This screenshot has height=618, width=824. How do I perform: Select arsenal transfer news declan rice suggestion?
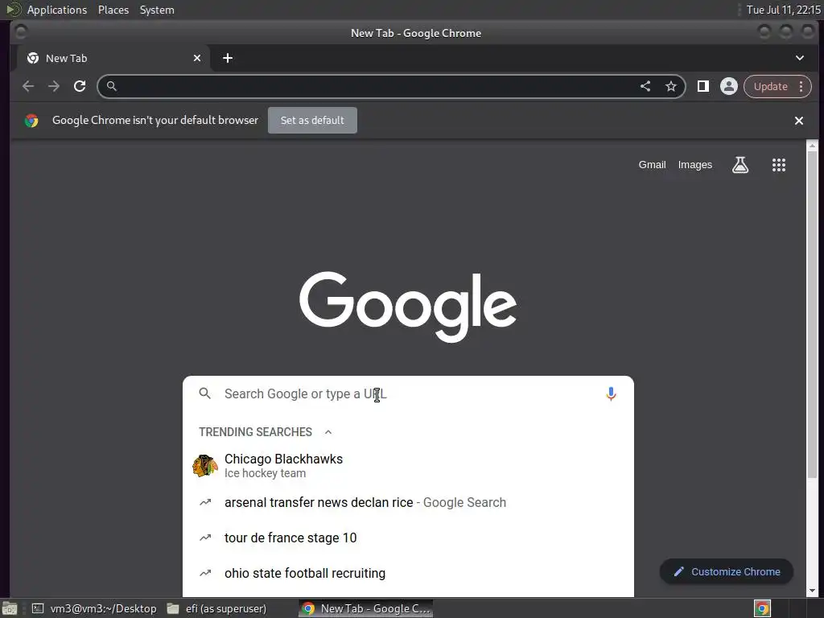click(408, 502)
